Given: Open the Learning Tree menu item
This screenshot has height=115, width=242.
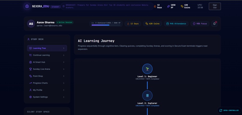Looking at the screenshot, I should point(47,48).
